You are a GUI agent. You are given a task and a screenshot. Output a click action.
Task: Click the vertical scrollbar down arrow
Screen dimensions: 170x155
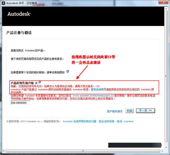[166, 147]
